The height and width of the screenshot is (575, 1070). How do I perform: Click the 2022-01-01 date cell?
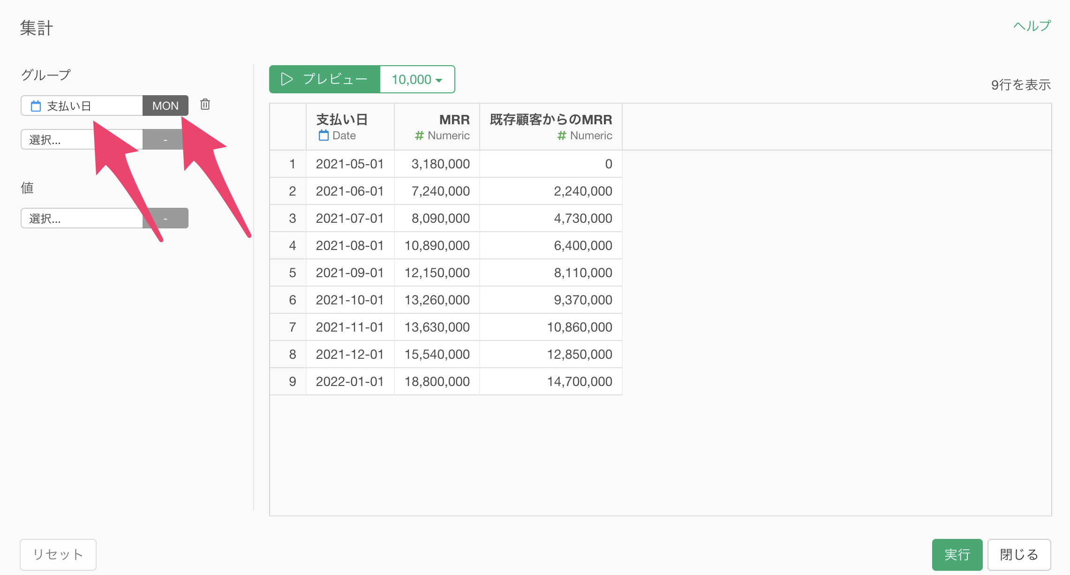[x=350, y=381]
